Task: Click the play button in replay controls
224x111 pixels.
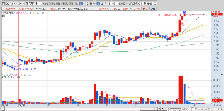Action: 156,109
